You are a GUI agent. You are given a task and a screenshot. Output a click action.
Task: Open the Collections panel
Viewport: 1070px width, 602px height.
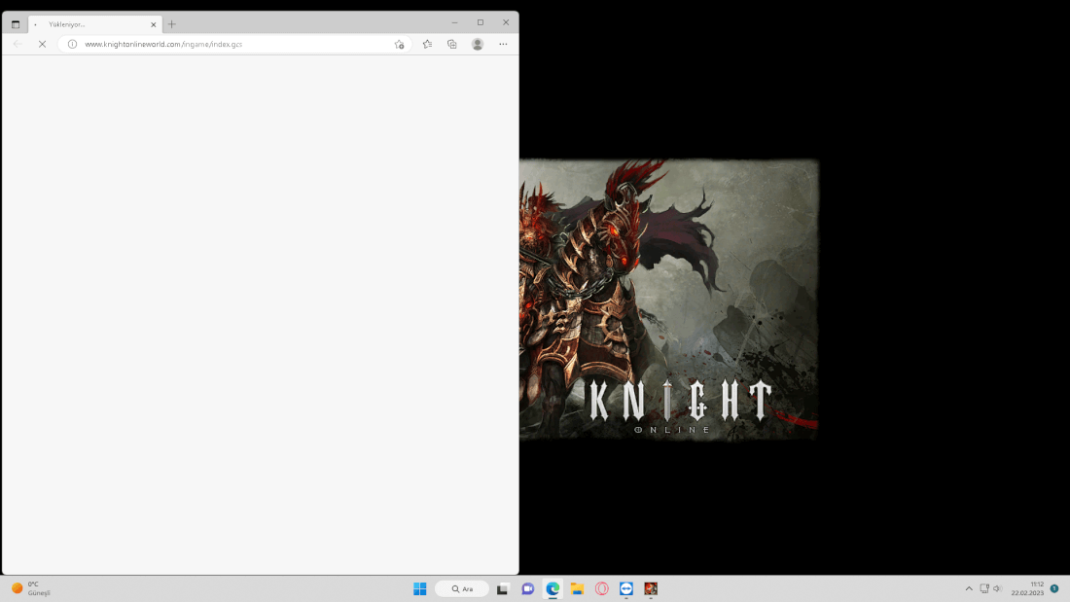[x=452, y=44]
